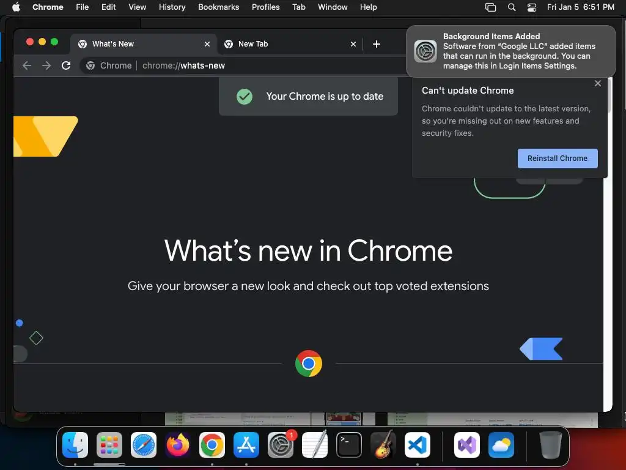Click the Stage Manager icon in menu bar
Screen dimensions: 626x470
491,7
